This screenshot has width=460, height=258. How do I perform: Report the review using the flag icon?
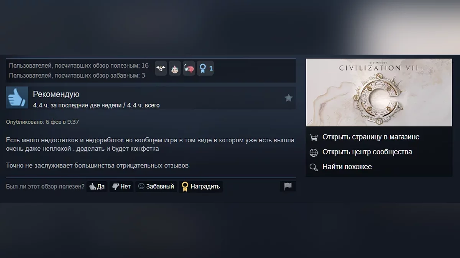[x=287, y=187]
